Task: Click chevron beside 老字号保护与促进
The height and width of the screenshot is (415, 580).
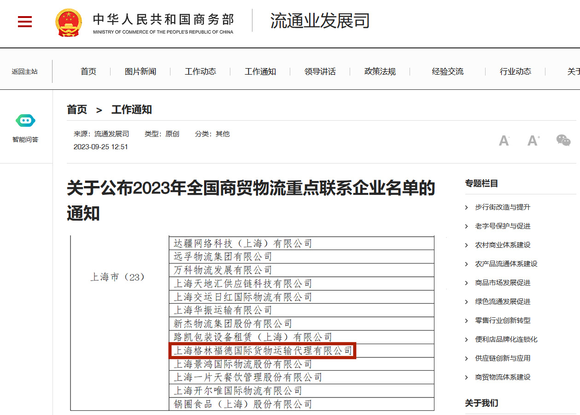Action: (467, 227)
